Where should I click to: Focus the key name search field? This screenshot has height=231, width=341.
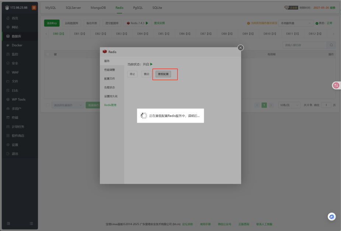click(305, 45)
